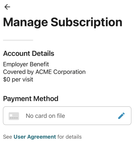Click 'ACME Corporation' employer name

coord(61,72)
